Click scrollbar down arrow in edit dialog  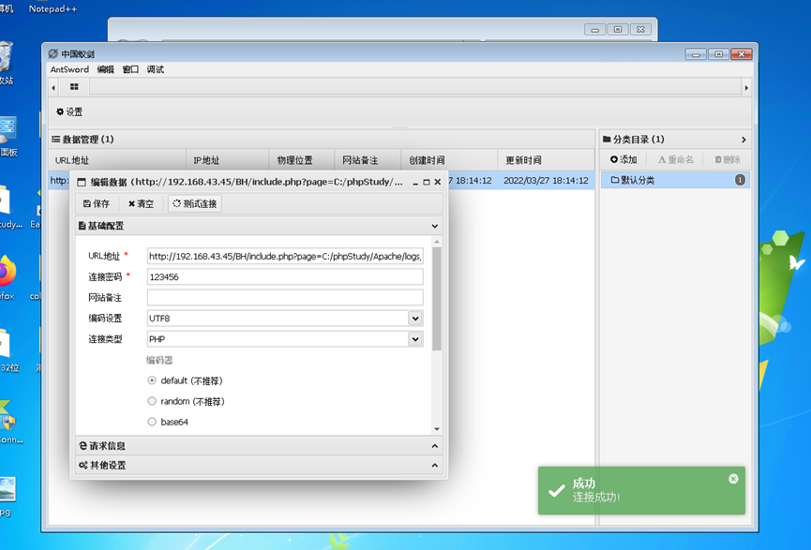point(437,429)
